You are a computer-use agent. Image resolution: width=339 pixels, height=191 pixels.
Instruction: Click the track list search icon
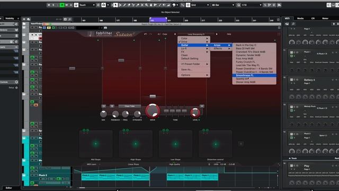[x=69, y=19]
